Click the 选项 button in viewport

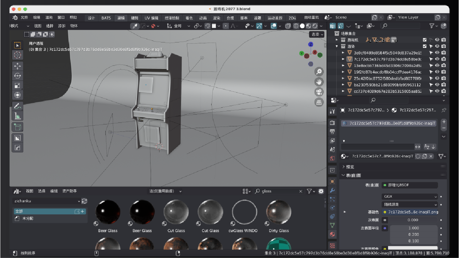click(x=317, y=34)
